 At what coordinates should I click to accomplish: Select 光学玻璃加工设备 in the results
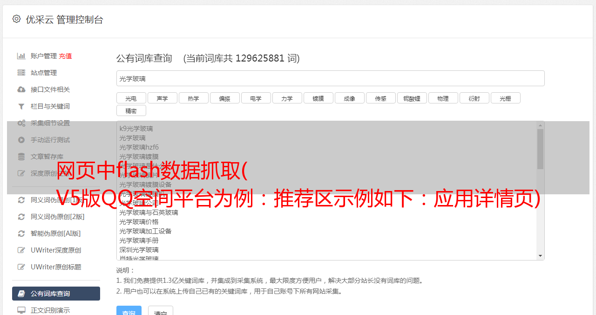[145, 231]
